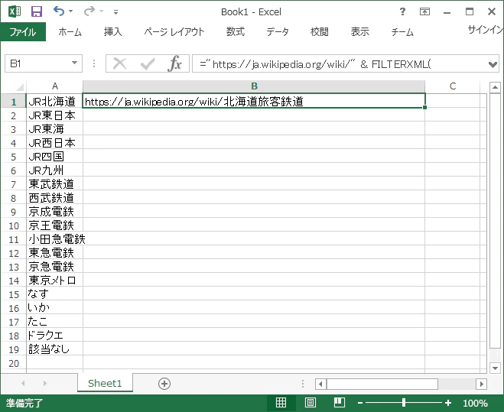Image resolution: width=504 pixels, height=412 pixels.
Task: Expand the Name Box dropdown
Action: coord(75,63)
